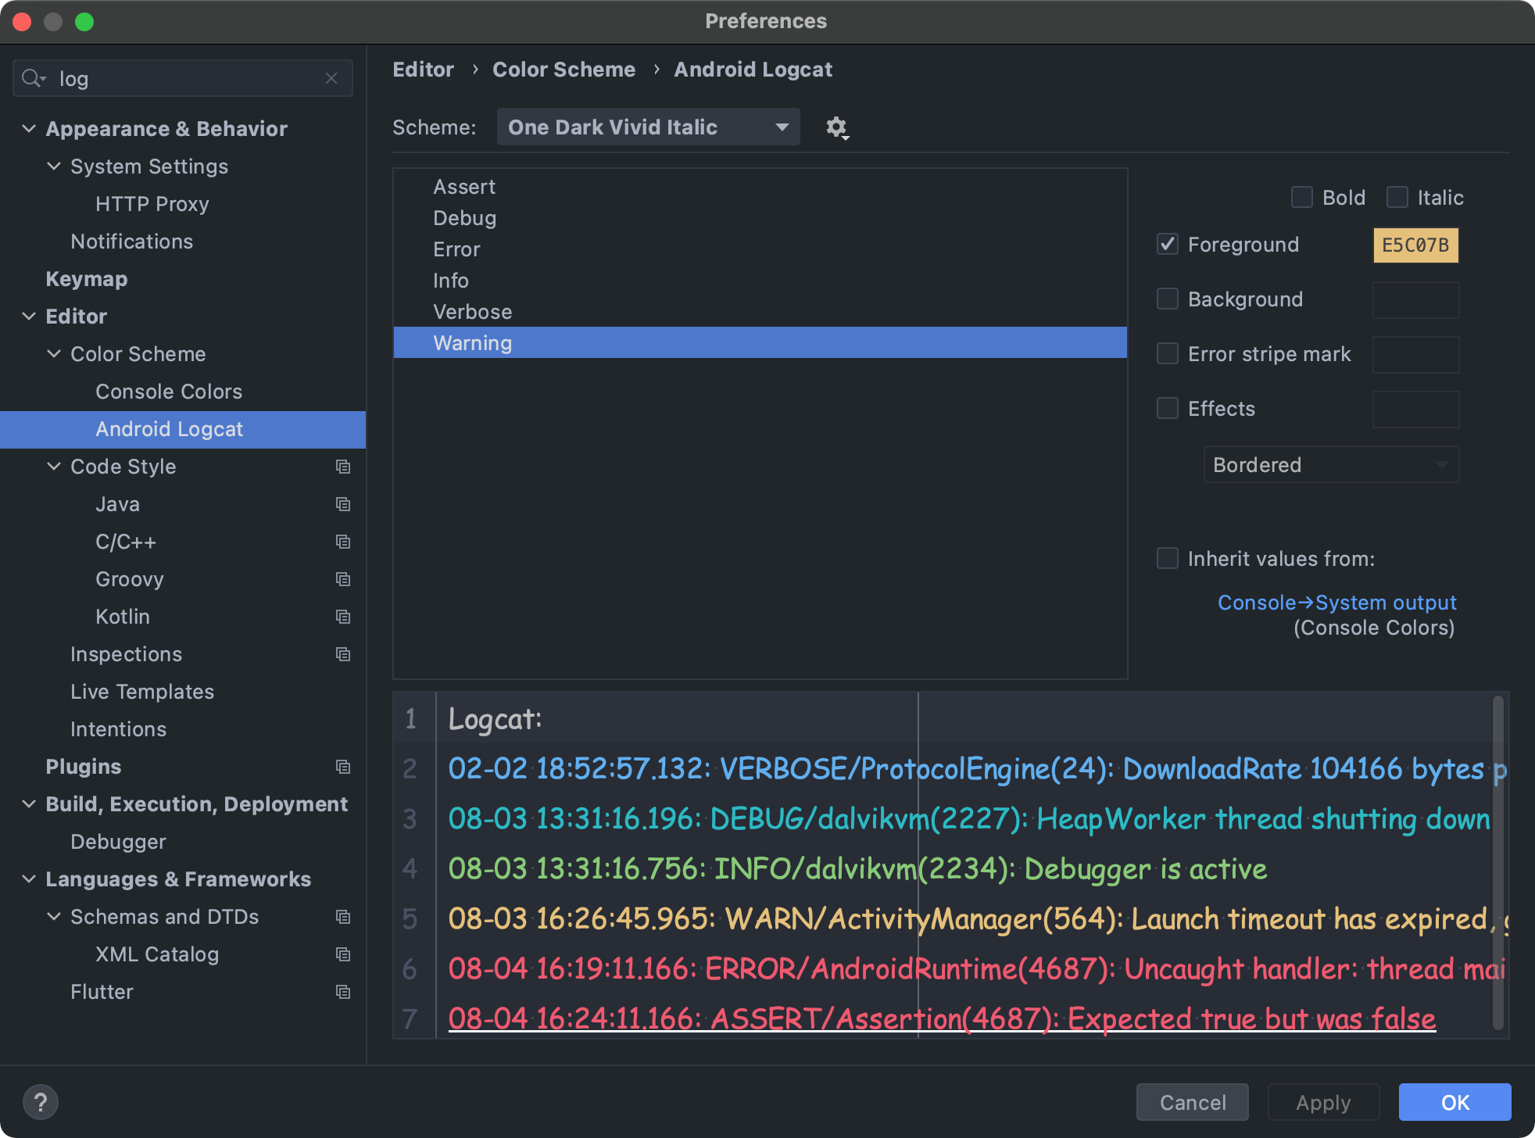This screenshot has height=1138, width=1535.
Task: Select the Error item in logcat list
Action: point(760,249)
